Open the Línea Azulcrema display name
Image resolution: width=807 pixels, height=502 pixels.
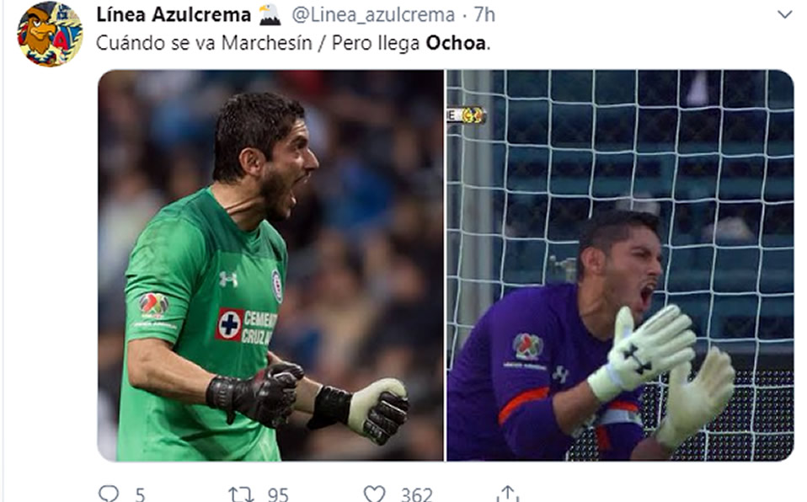174,14
